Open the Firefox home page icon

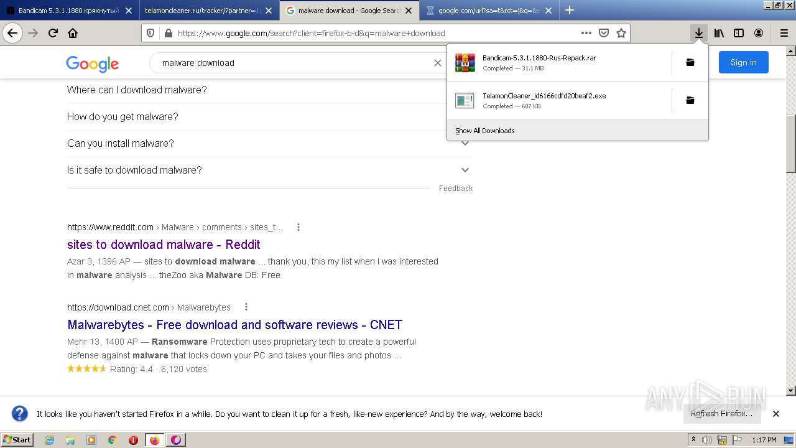pos(73,33)
